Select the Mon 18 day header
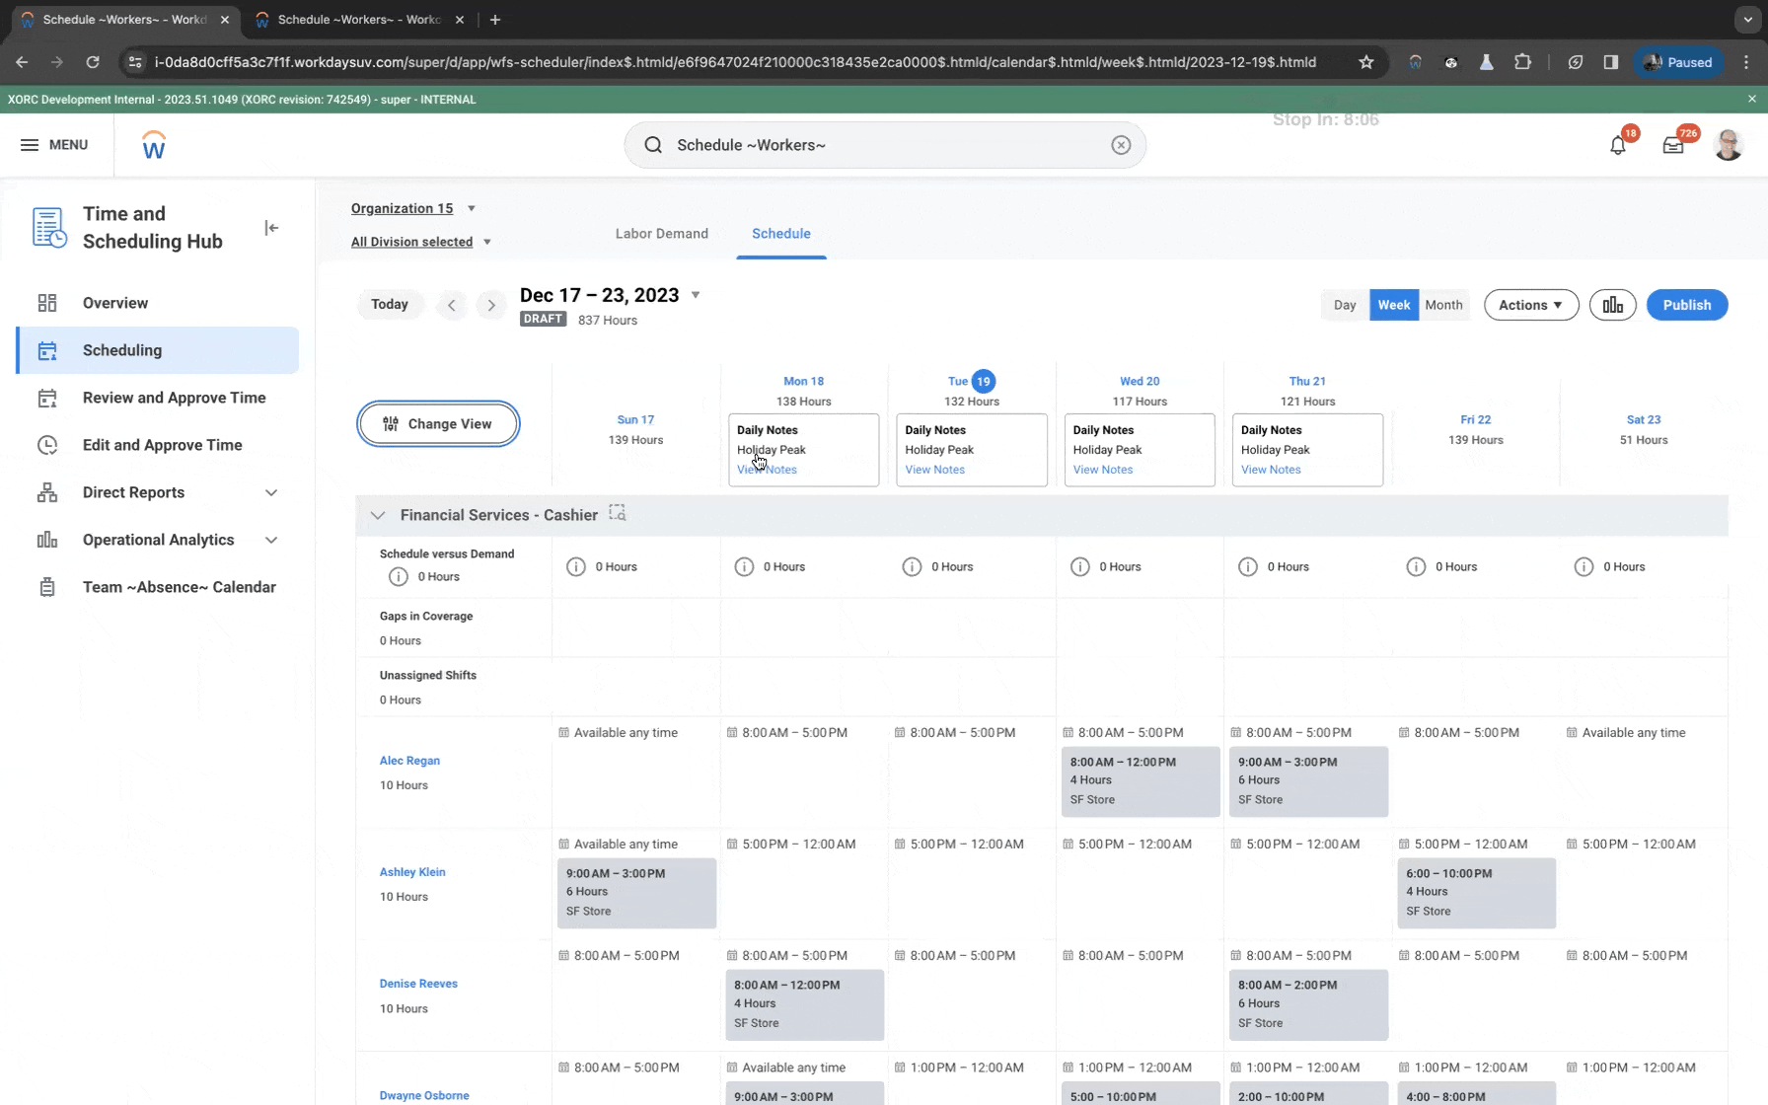The width and height of the screenshot is (1768, 1105). pyautogui.click(x=803, y=382)
